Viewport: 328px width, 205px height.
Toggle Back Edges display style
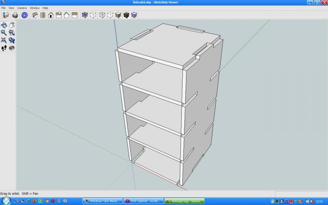point(93,15)
